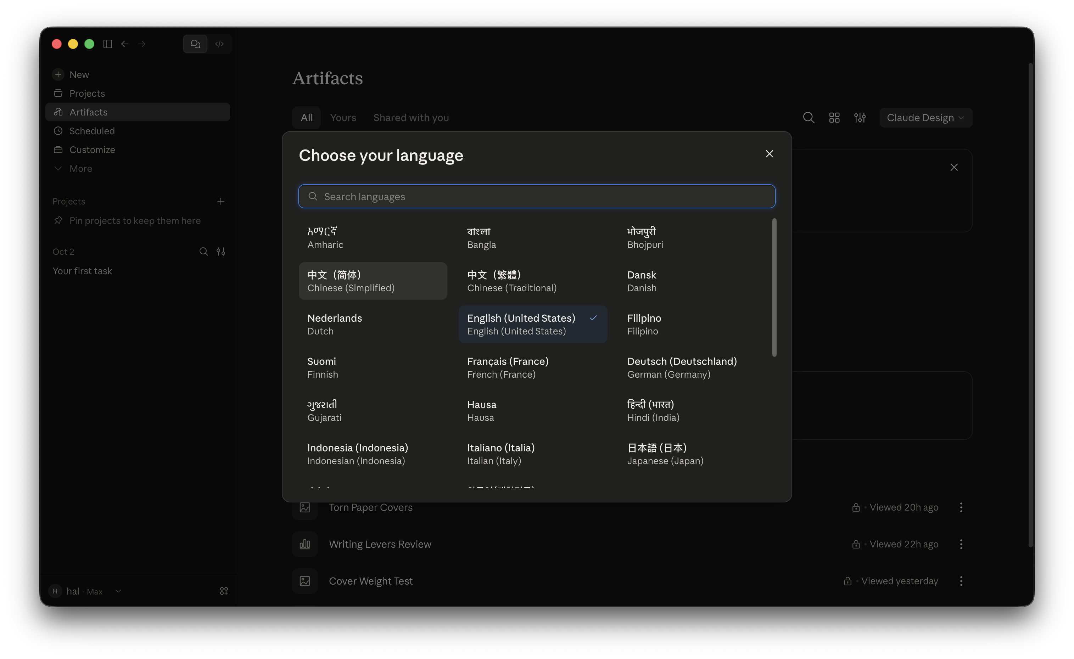
Task: Choose Français (France) language
Action: (x=532, y=367)
